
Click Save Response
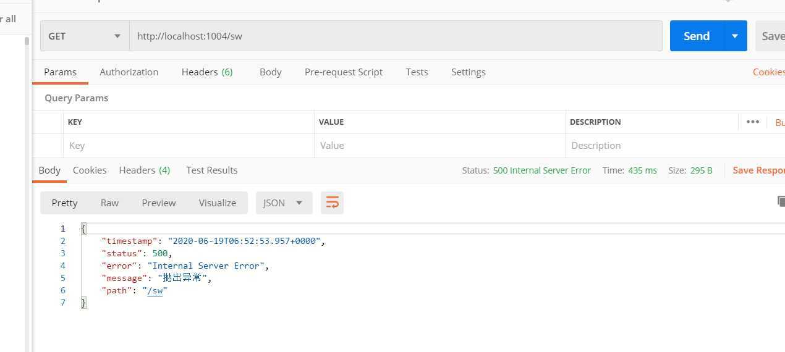click(x=758, y=170)
